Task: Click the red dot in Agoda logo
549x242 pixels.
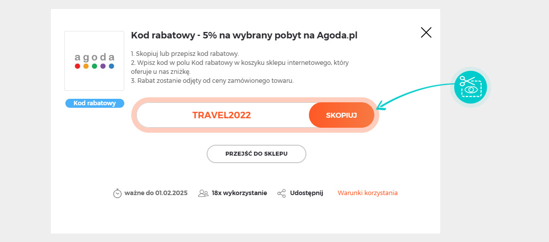Action: 77,66
